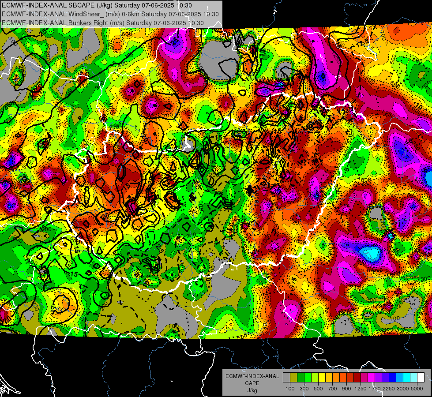Image resolution: width=432 pixels, height=397 pixels.
Task: Select the dark red legend swatch
Action: click(357, 377)
